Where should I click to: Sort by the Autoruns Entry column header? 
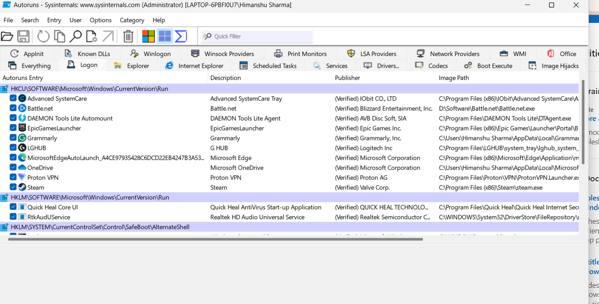click(x=104, y=78)
